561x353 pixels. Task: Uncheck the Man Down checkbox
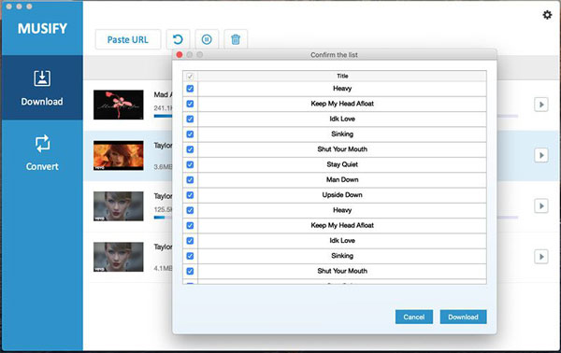(x=190, y=179)
